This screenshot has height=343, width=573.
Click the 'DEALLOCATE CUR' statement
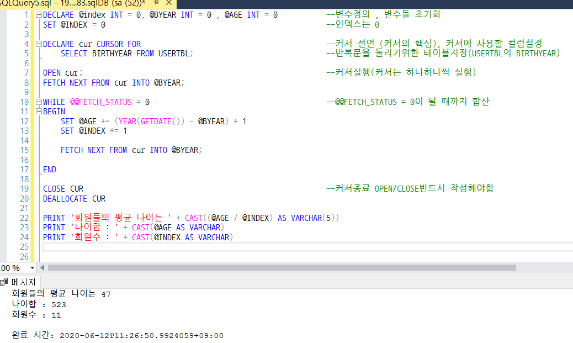tap(74, 199)
